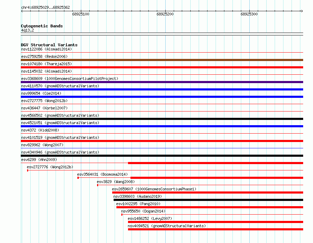Open esv2727775 (Wong2012b) label
The image size is (313, 243).
point(44,101)
